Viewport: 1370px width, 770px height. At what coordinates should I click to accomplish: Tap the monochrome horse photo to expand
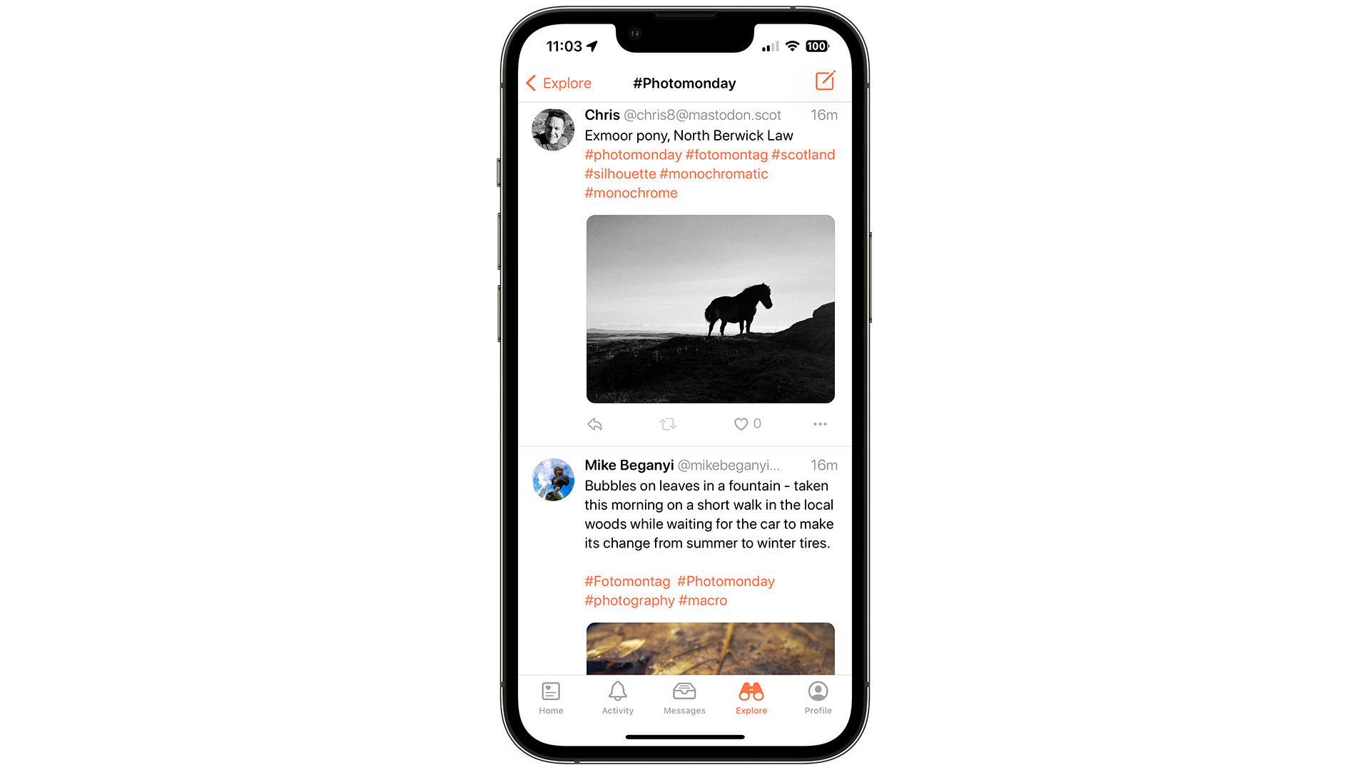[711, 309]
